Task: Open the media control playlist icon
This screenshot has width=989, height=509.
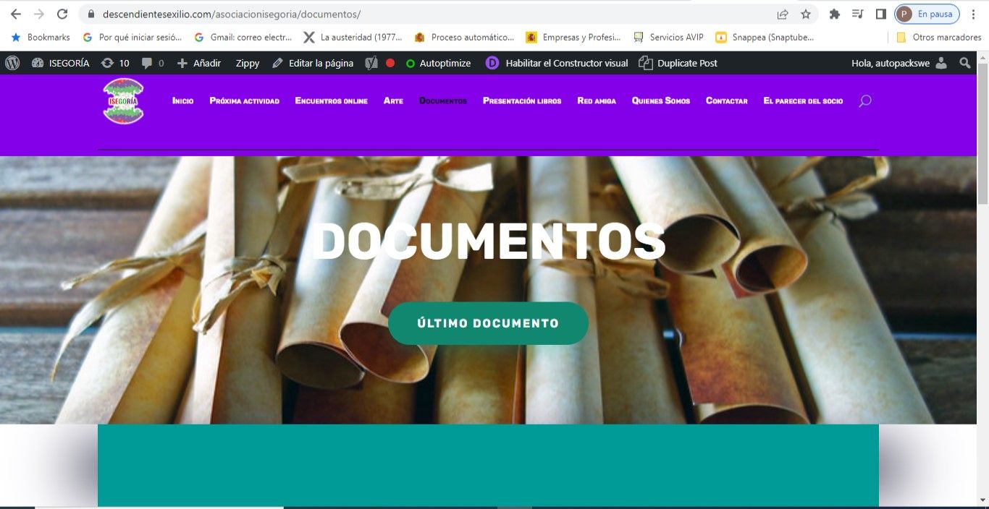Action: [x=858, y=14]
